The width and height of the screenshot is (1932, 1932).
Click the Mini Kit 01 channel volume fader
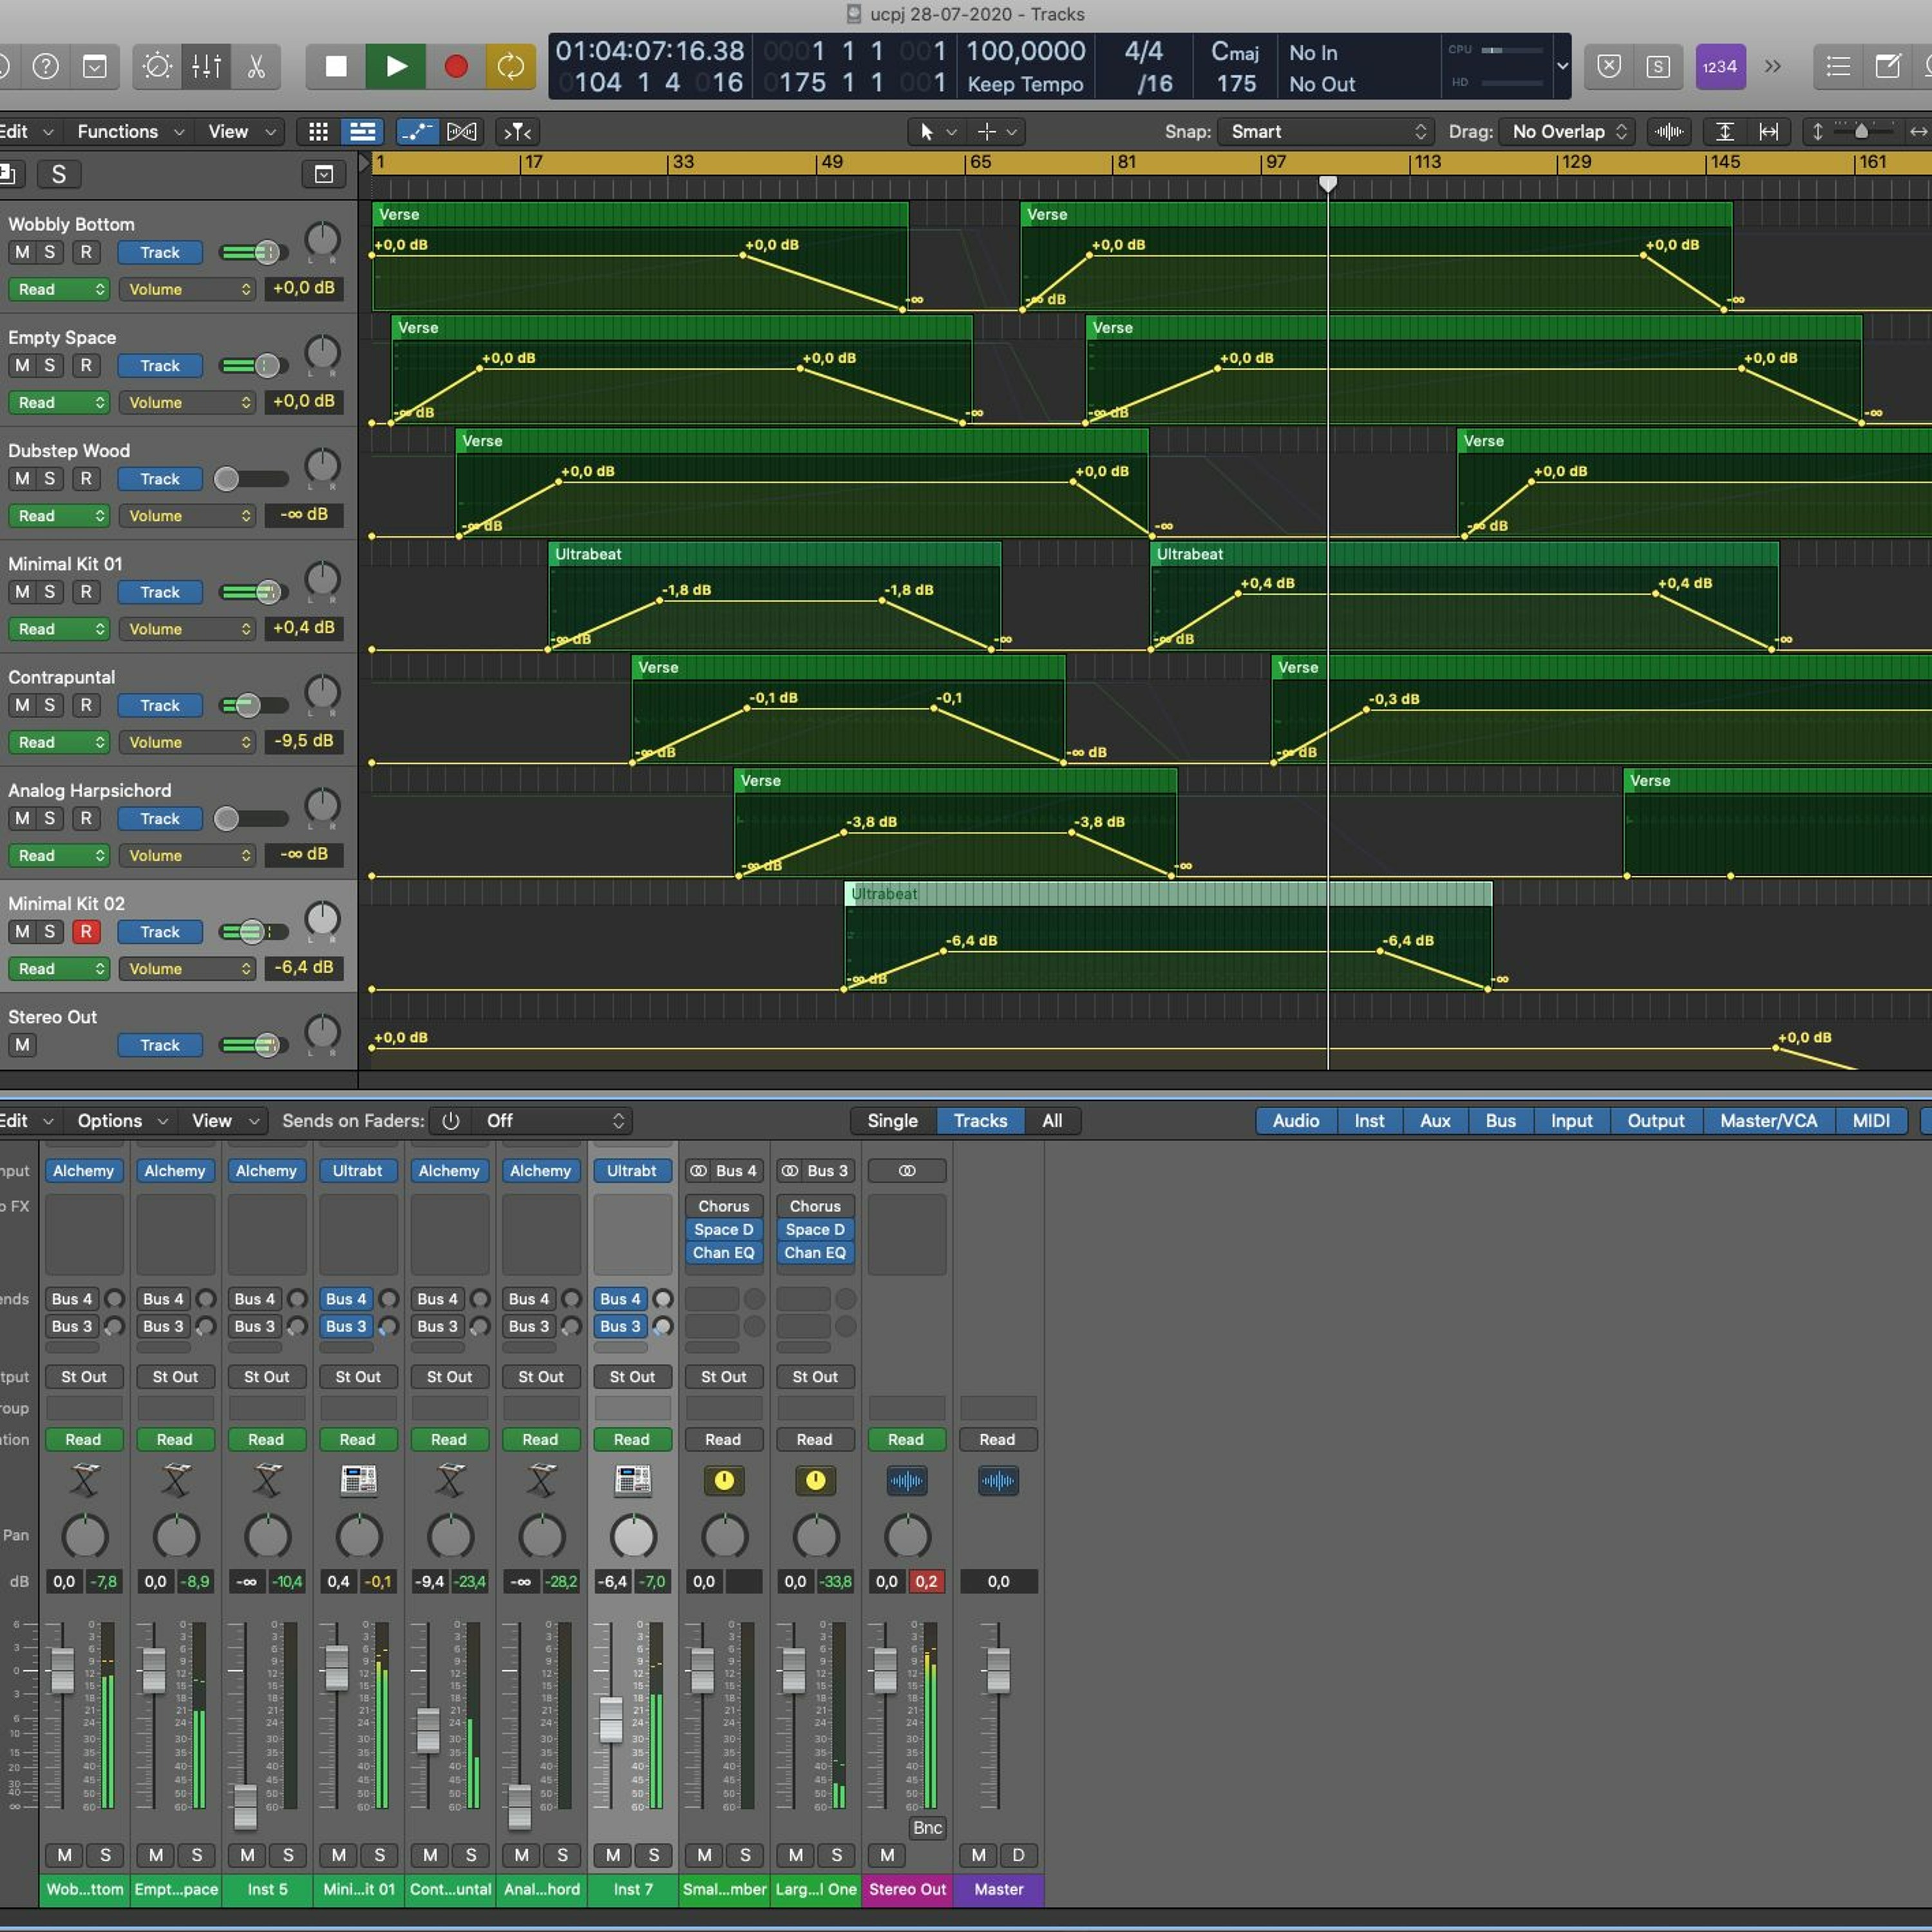click(x=337, y=1667)
